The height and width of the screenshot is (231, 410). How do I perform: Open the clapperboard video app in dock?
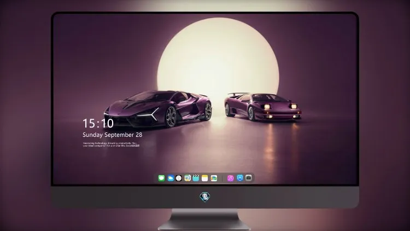point(196,178)
